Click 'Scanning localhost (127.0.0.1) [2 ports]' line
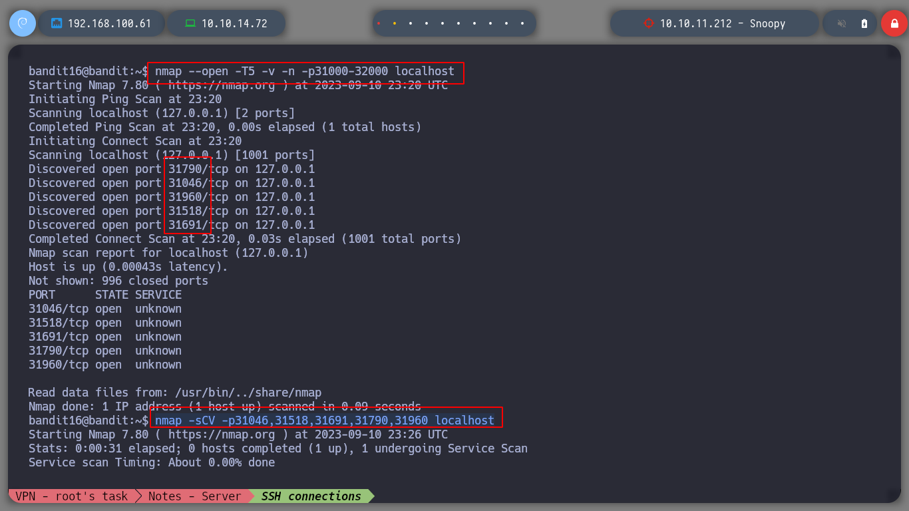The width and height of the screenshot is (909, 511). 162,113
